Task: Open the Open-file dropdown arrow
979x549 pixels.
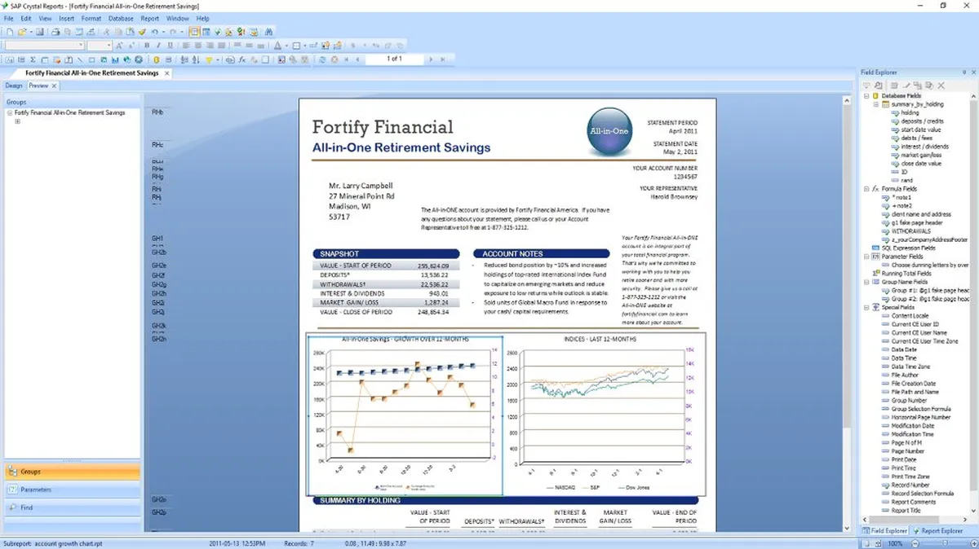Action: pyautogui.click(x=30, y=32)
